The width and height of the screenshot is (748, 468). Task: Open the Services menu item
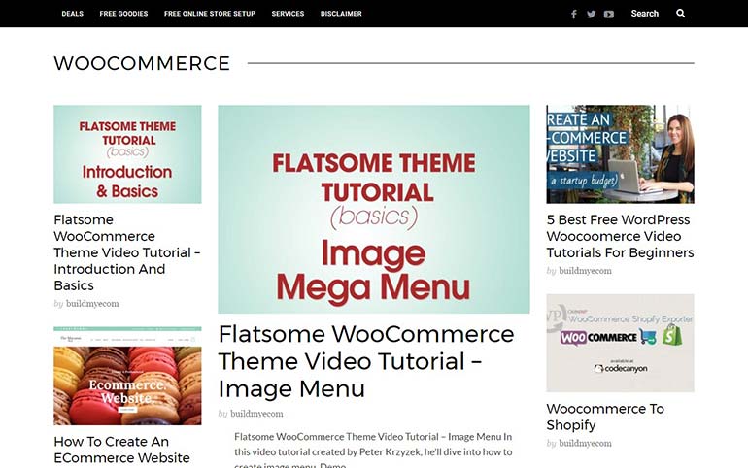(x=288, y=14)
